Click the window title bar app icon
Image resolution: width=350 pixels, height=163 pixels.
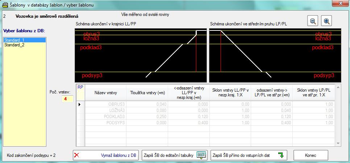[x=5, y=5]
